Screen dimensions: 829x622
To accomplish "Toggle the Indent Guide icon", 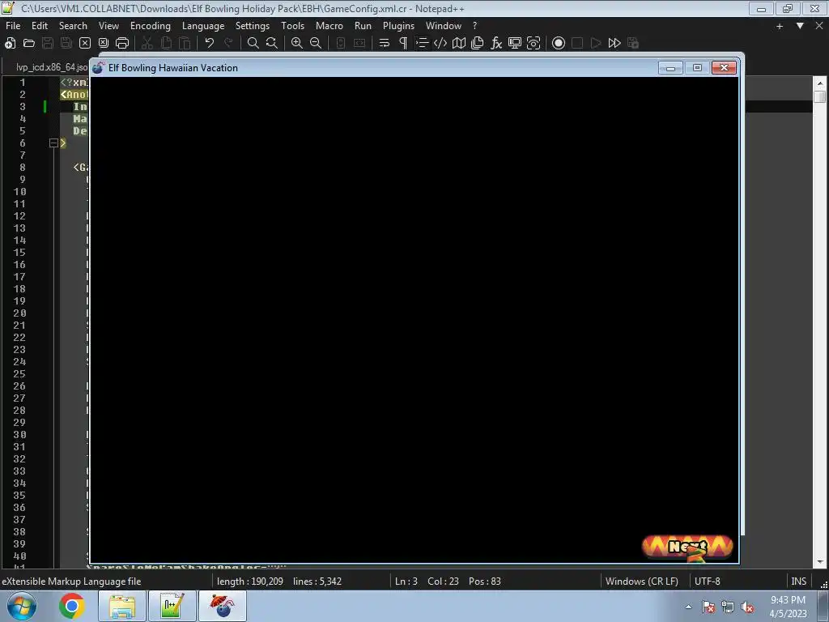I will pyautogui.click(x=421, y=44).
